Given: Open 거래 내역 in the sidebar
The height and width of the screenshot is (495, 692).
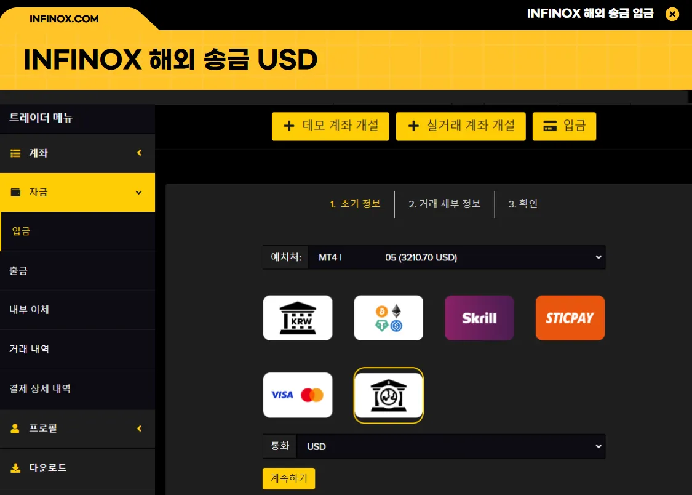Looking at the screenshot, I should tap(78, 349).
